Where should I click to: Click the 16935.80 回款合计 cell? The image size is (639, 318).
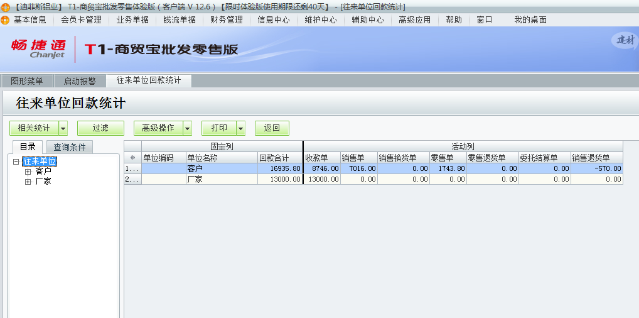pos(280,168)
